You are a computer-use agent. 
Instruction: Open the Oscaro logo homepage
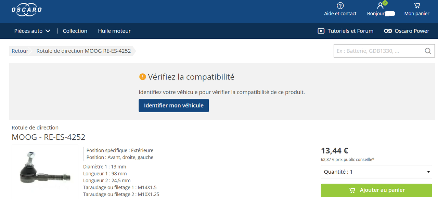pyautogui.click(x=27, y=9)
